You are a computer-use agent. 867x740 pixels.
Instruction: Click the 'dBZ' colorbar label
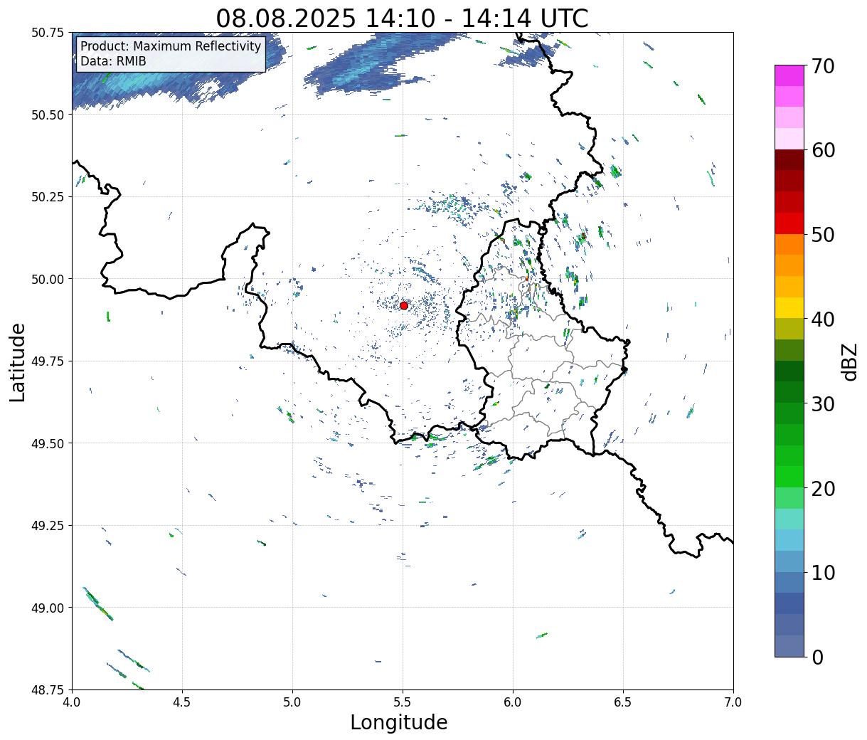point(849,362)
